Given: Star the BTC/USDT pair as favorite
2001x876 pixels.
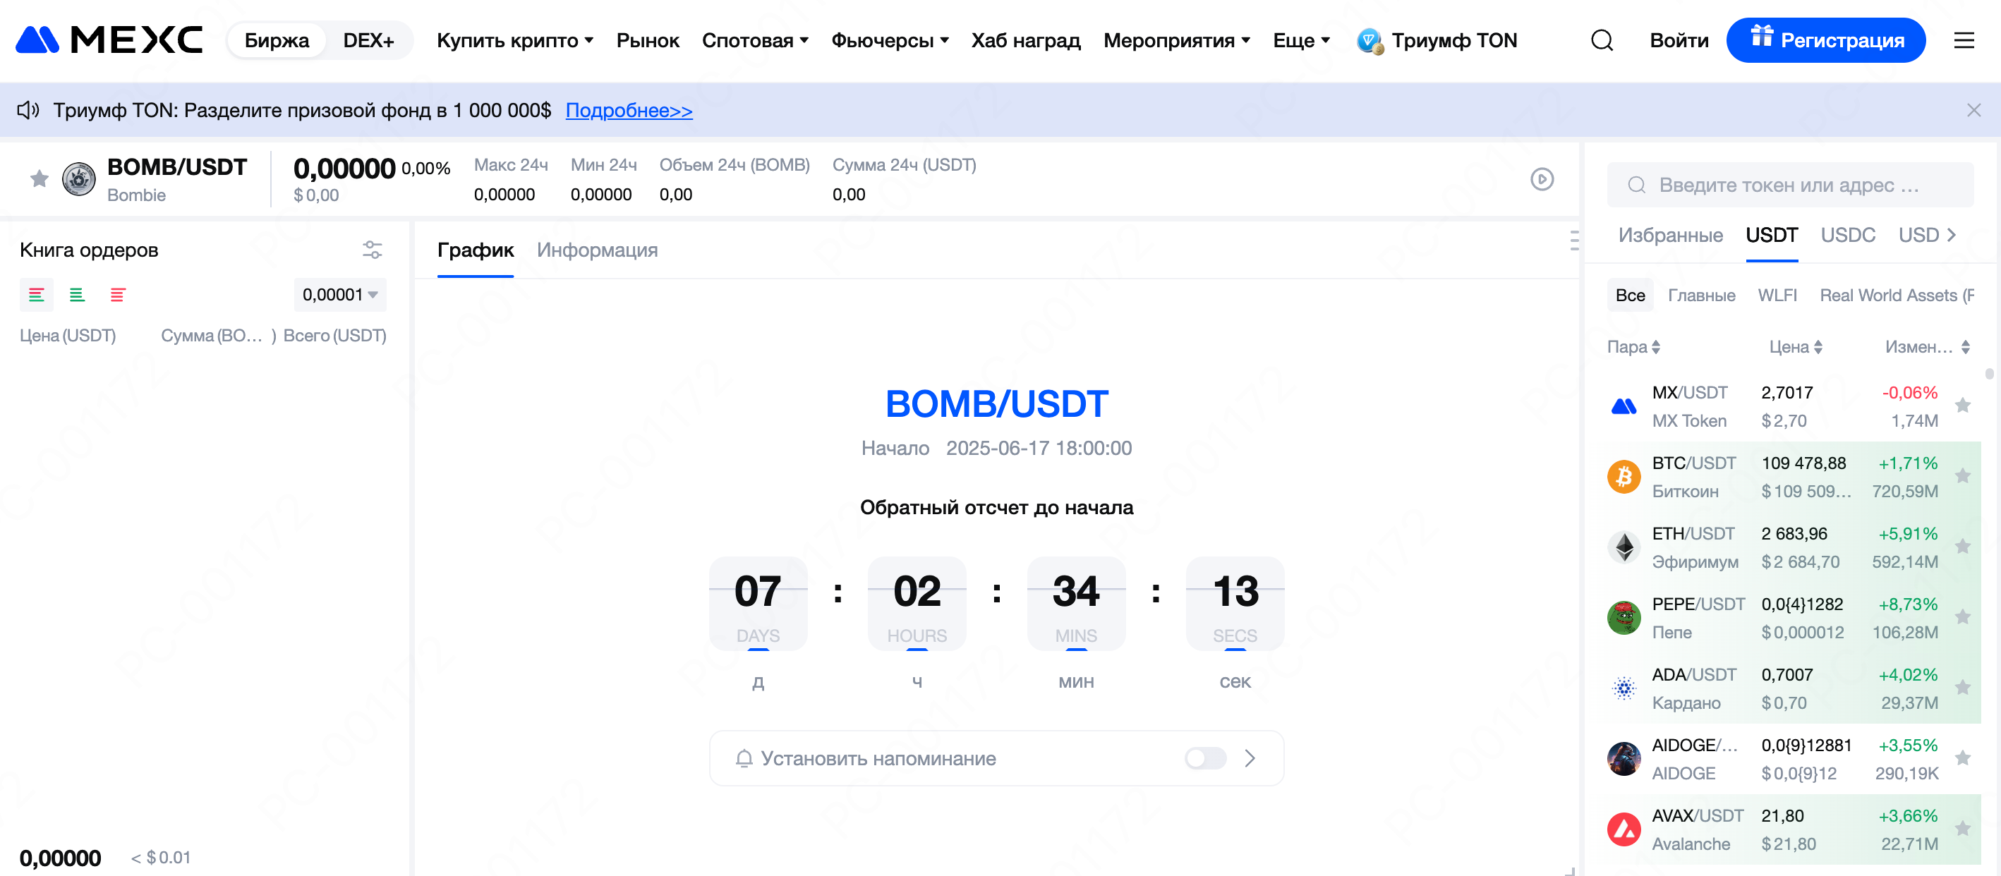Looking at the screenshot, I should (1962, 476).
